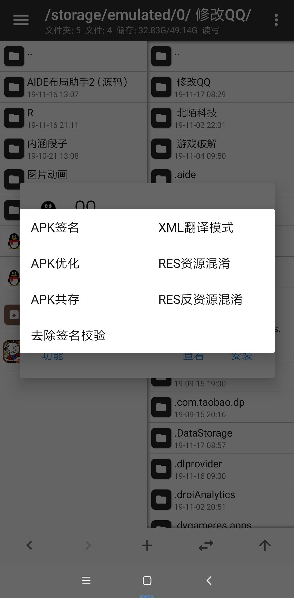Tap the Android home system button
Screen dimensions: 294x598
point(147,581)
